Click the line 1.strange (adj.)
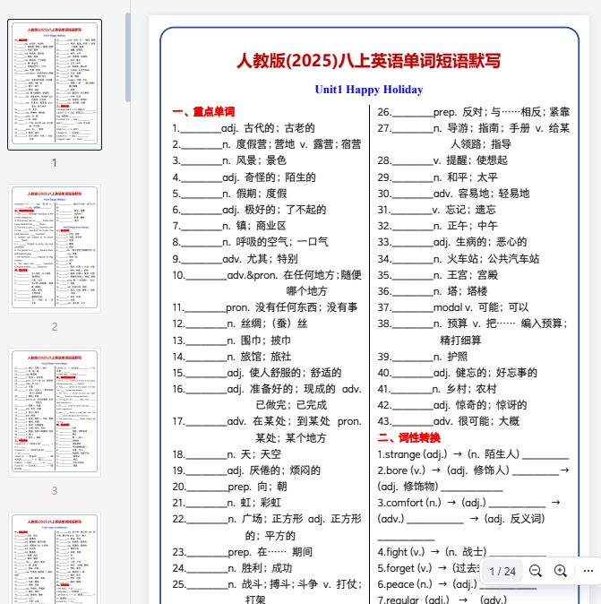Viewport: 601px width, 604px height. coord(473,454)
